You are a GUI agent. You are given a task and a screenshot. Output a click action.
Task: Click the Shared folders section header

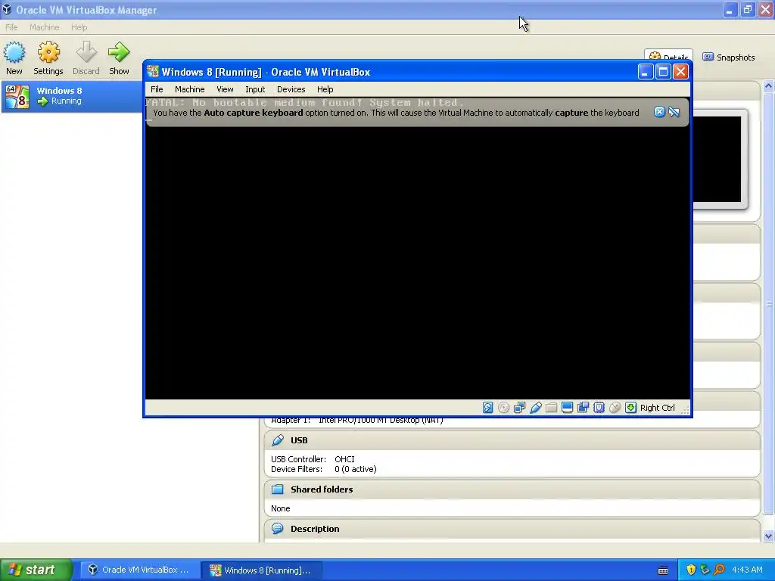512,489
